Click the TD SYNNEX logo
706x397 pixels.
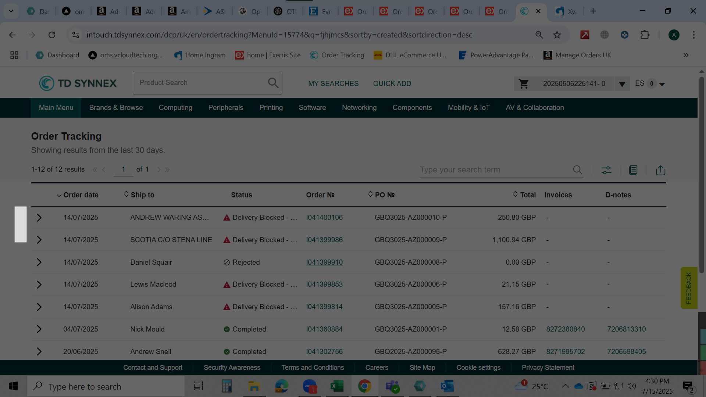tap(78, 83)
